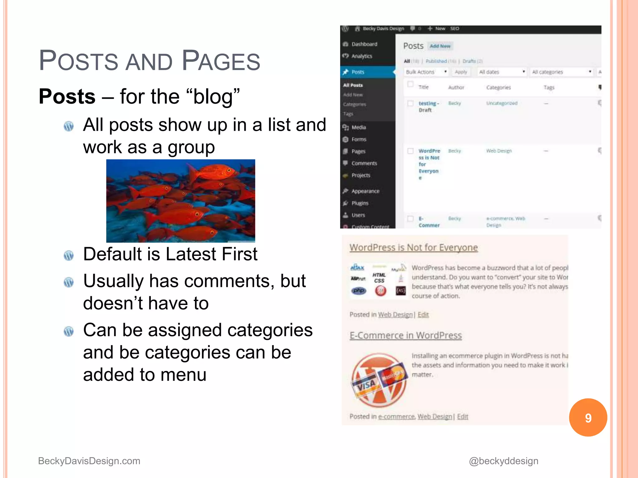Open WordPress is Not for Everyone in posts table
The width and height of the screenshot is (638, 478).
(x=429, y=164)
